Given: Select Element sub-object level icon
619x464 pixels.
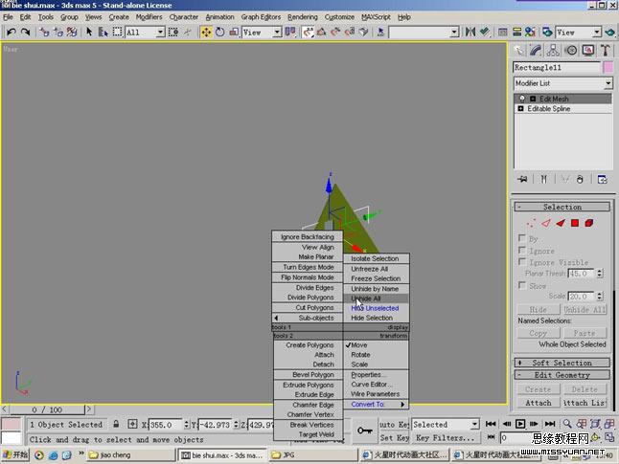Looking at the screenshot, I should pos(589,223).
